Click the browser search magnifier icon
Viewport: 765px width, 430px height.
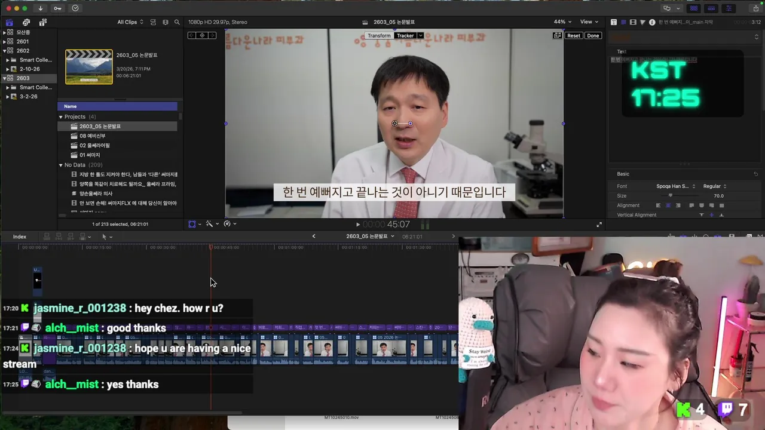(177, 22)
